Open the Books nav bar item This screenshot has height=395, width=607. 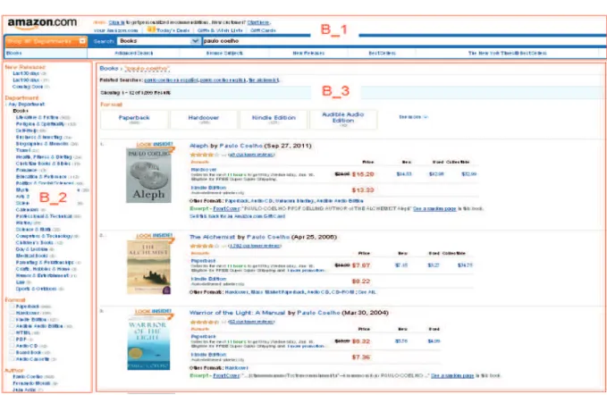[x=14, y=53]
